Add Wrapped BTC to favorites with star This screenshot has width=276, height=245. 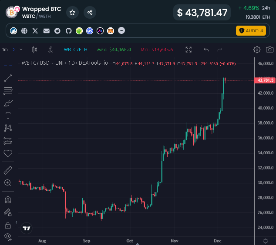tap(72, 13)
